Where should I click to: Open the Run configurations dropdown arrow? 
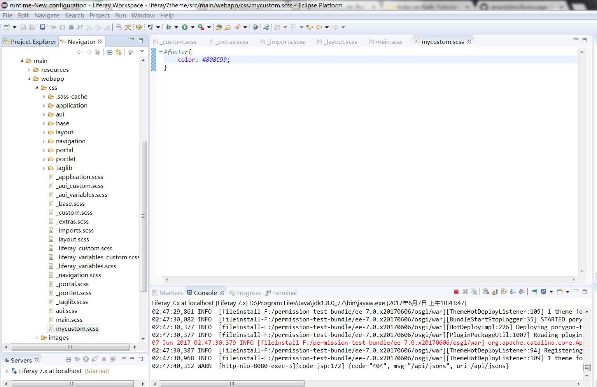(193, 27)
